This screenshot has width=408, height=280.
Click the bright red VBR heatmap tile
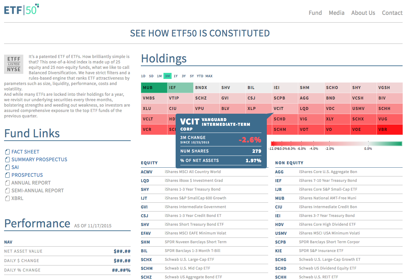389,130
